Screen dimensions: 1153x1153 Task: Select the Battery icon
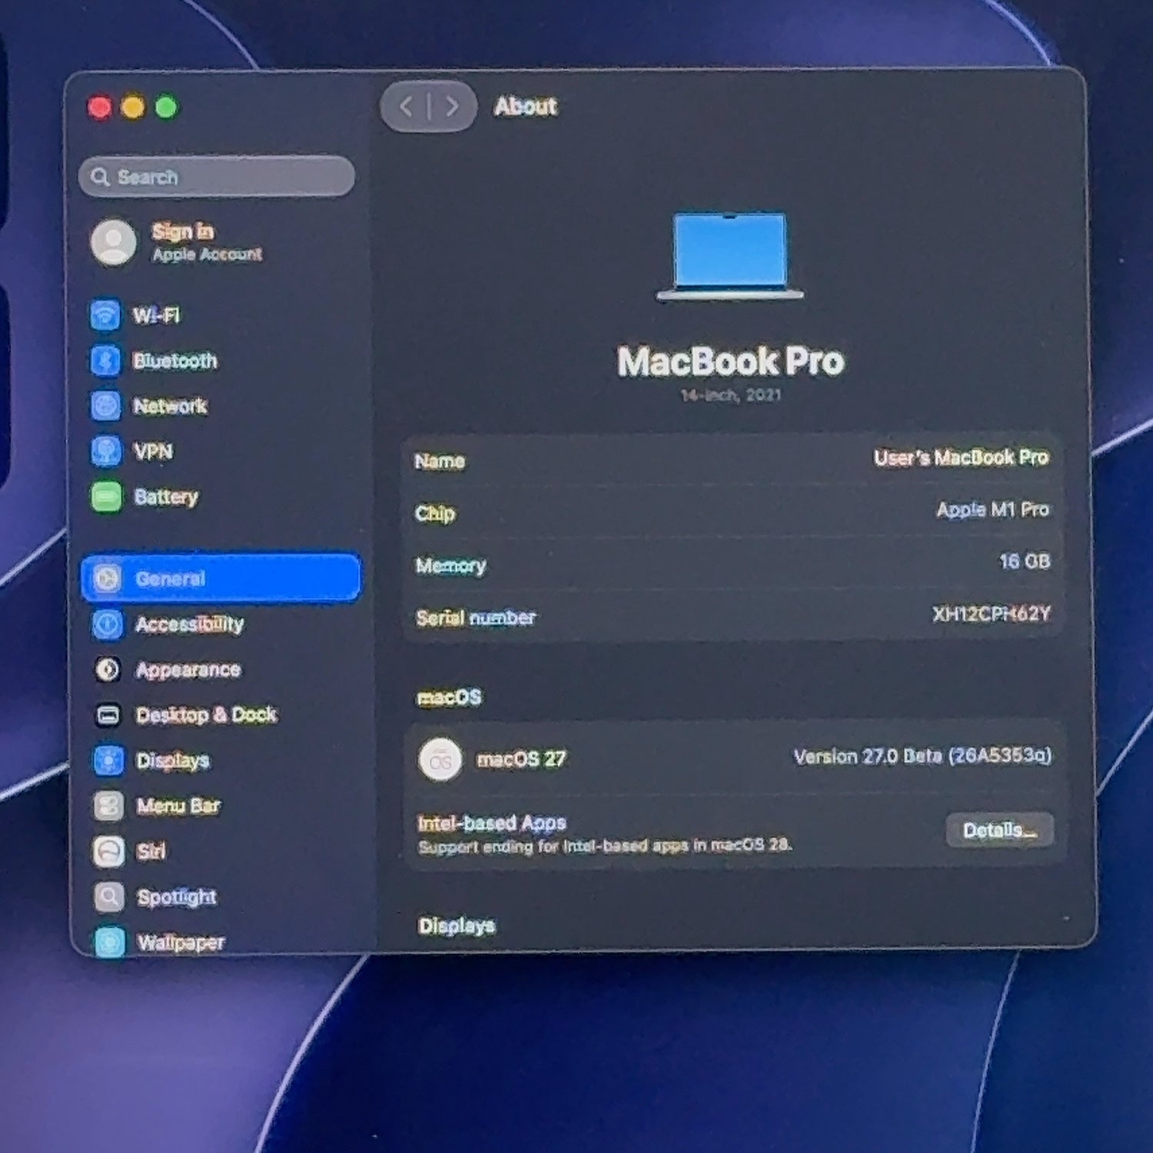[106, 497]
